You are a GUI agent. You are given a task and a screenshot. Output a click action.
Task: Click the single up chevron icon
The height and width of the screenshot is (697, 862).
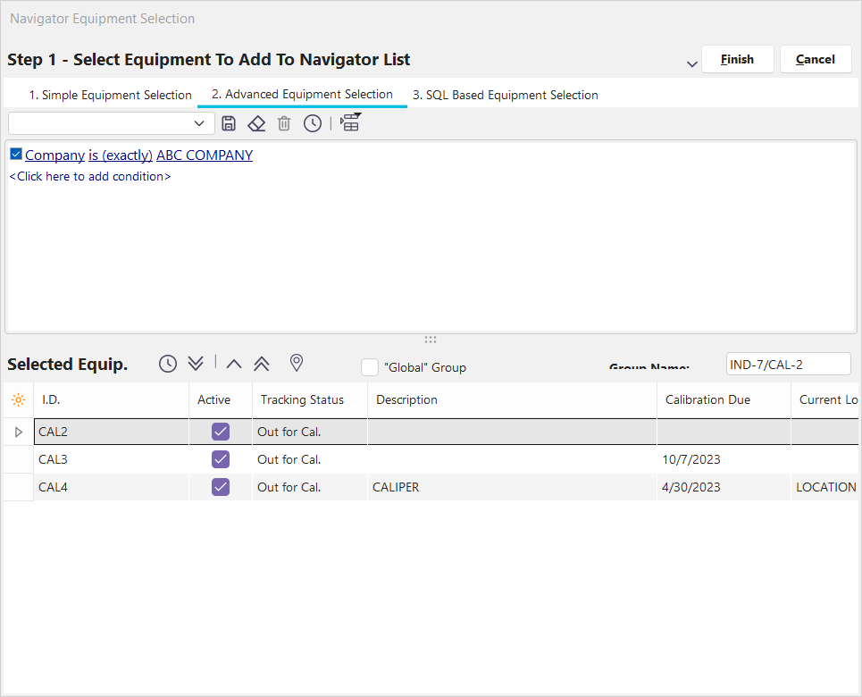coord(234,363)
